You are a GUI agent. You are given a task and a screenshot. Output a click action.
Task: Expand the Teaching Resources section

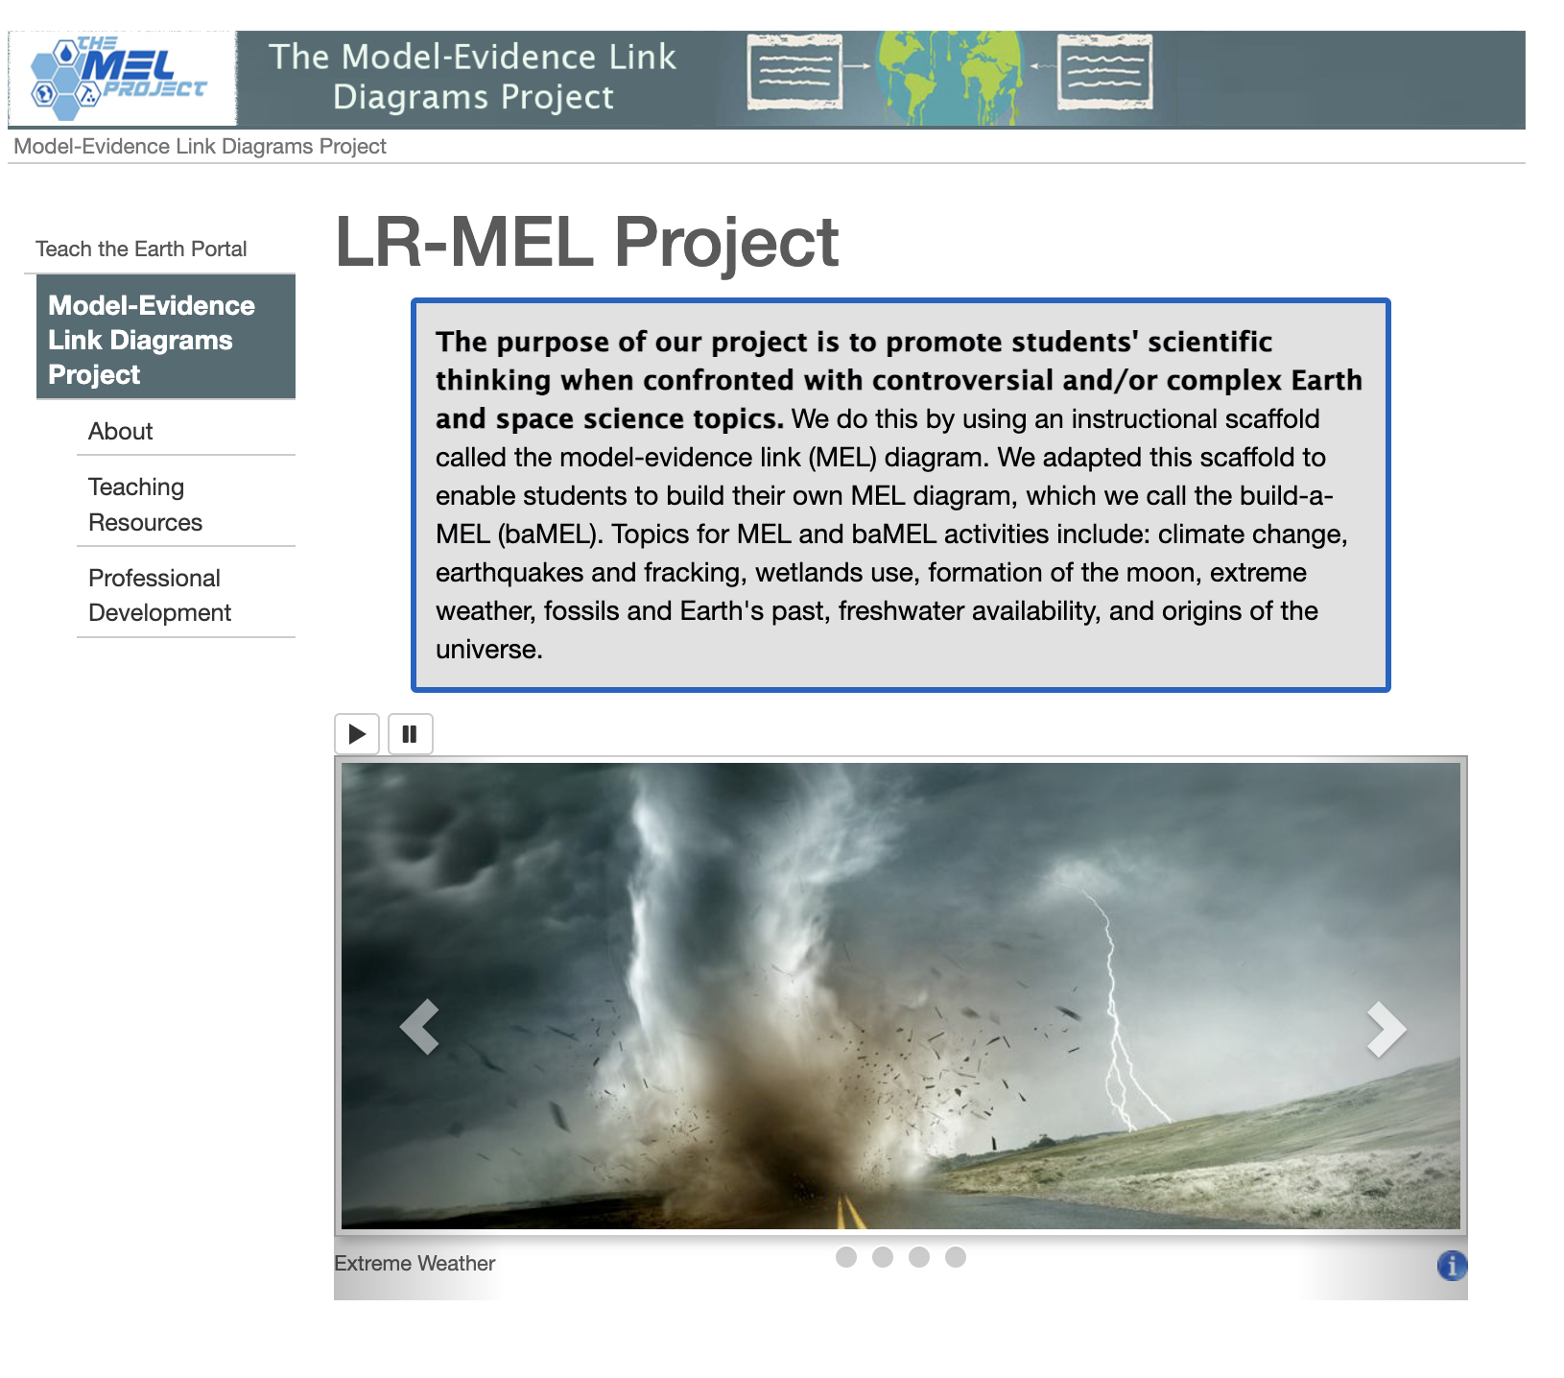pos(144,504)
